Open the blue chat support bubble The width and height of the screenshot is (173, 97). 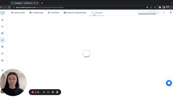pyautogui.click(x=169, y=83)
